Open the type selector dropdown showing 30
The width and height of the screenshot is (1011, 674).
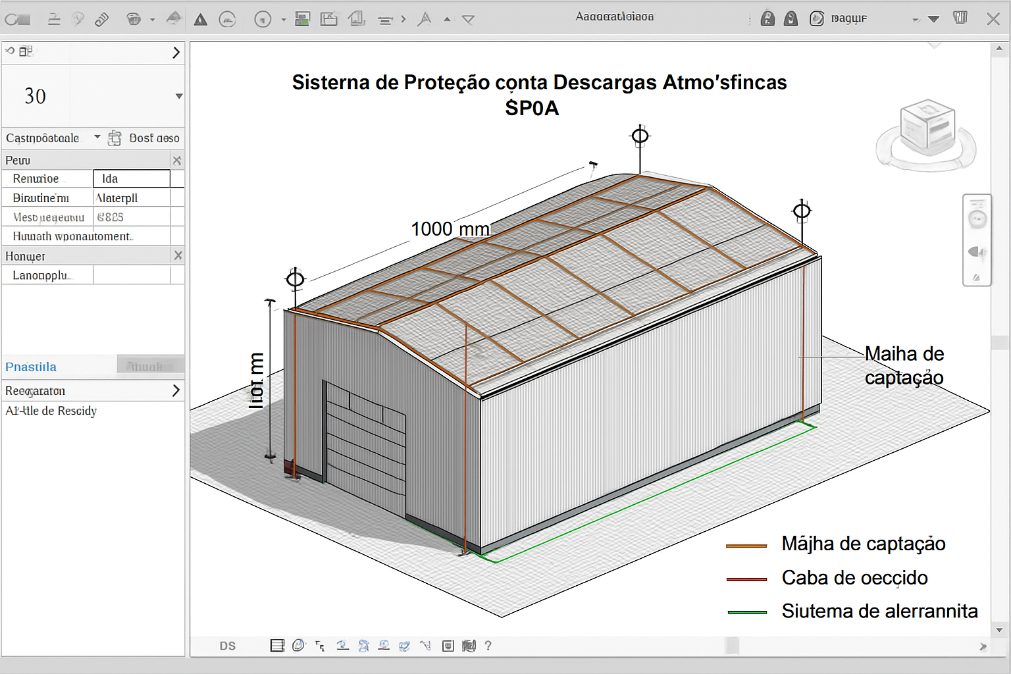[178, 96]
